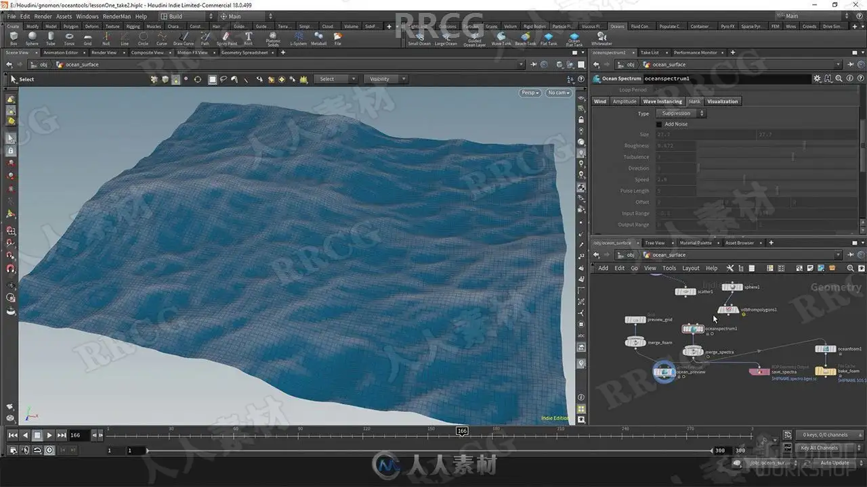This screenshot has width=867, height=487.
Task: Open parameter pane gear settings icon
Action: (817, 78)
